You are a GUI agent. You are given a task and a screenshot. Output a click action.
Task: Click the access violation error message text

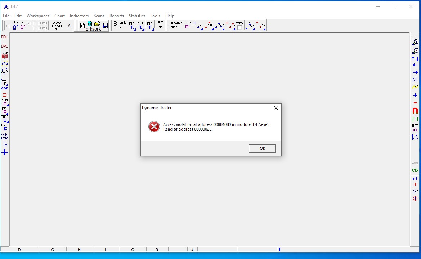point(216,127)
